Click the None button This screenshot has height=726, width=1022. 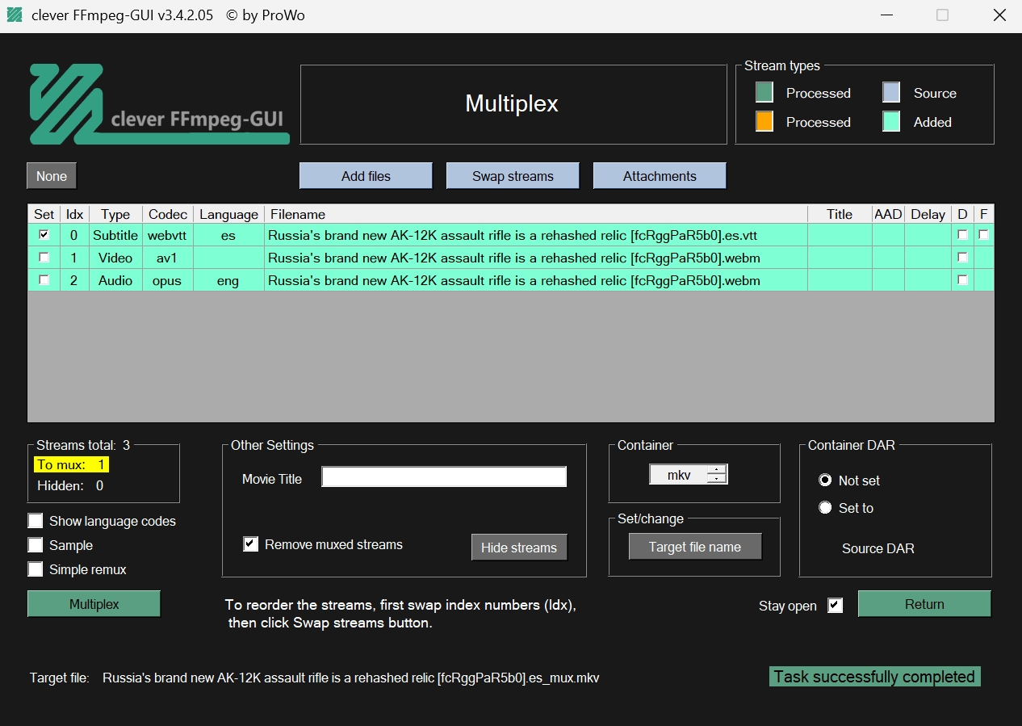(x=52, y=176)
